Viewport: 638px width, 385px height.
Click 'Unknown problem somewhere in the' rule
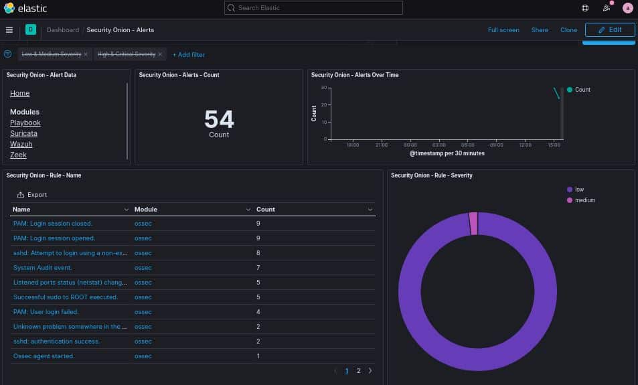70,326
